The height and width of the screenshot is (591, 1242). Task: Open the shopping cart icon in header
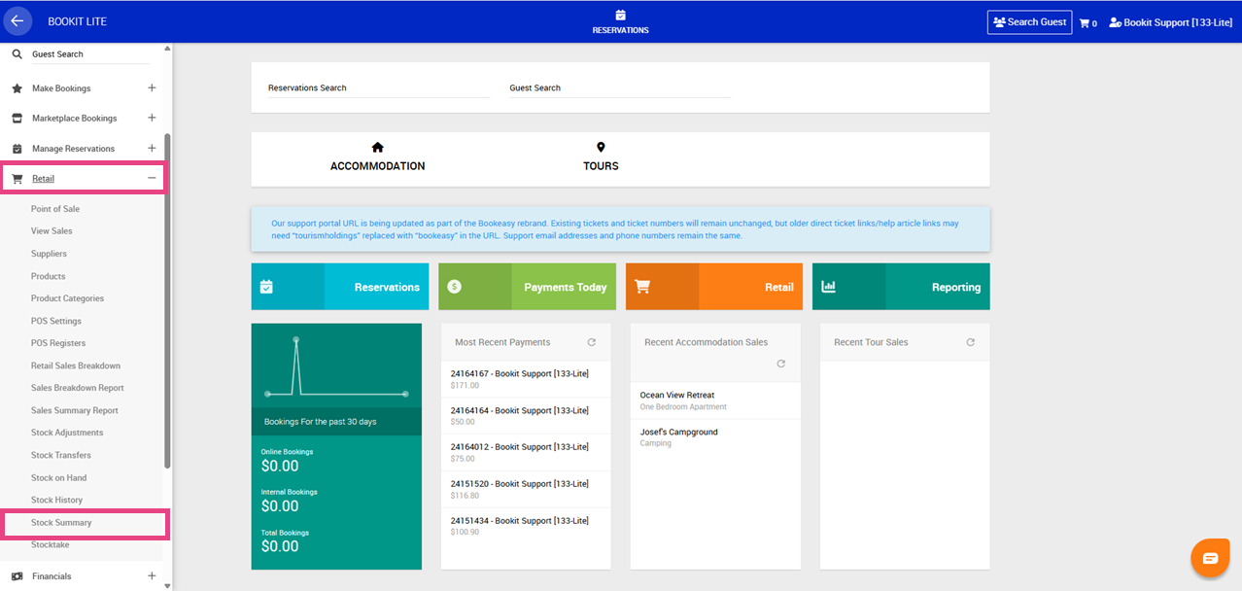[1084, 22]
